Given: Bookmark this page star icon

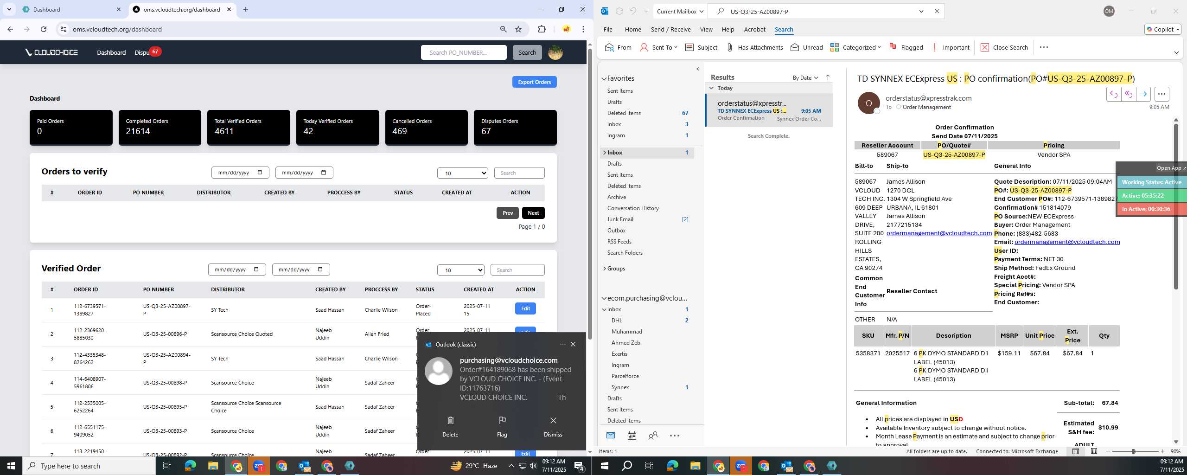Looking at the screenshot, I should click(x=518, y=29).
